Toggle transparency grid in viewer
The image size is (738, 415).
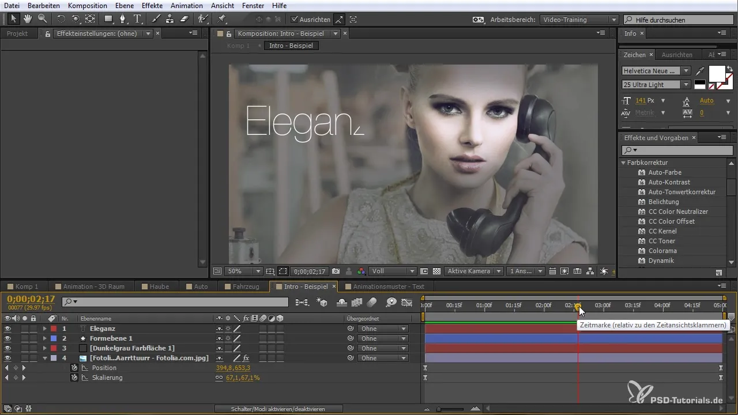click(x=436, y=271)
